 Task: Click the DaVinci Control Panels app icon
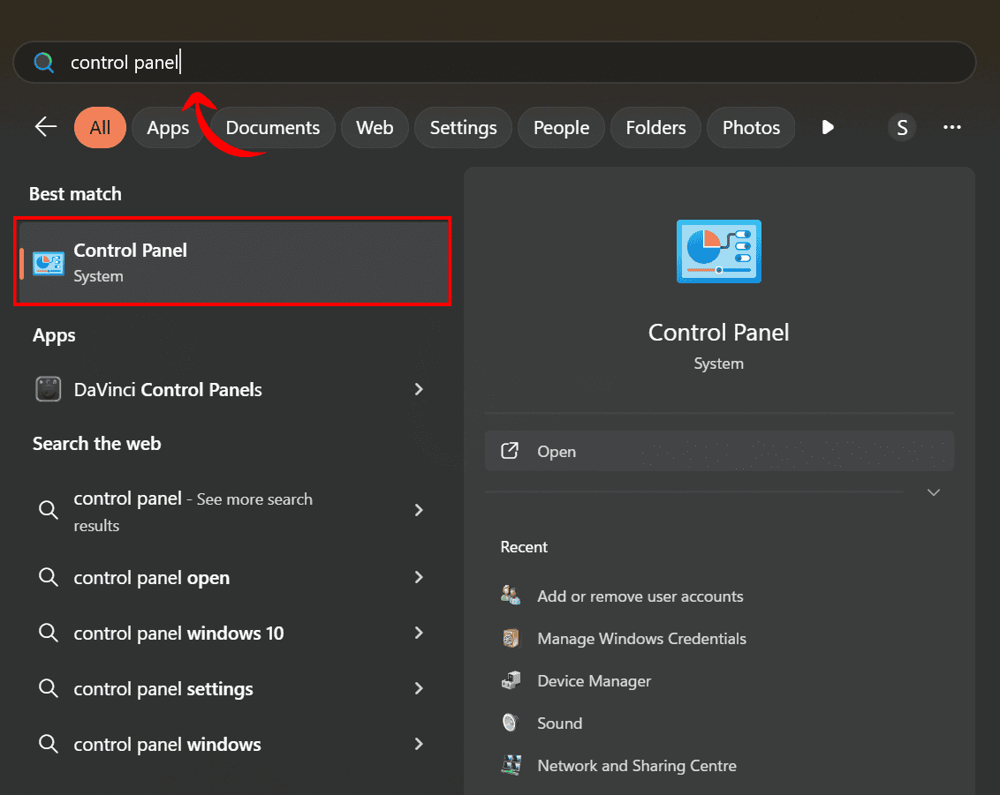click(x=49, y=389)
